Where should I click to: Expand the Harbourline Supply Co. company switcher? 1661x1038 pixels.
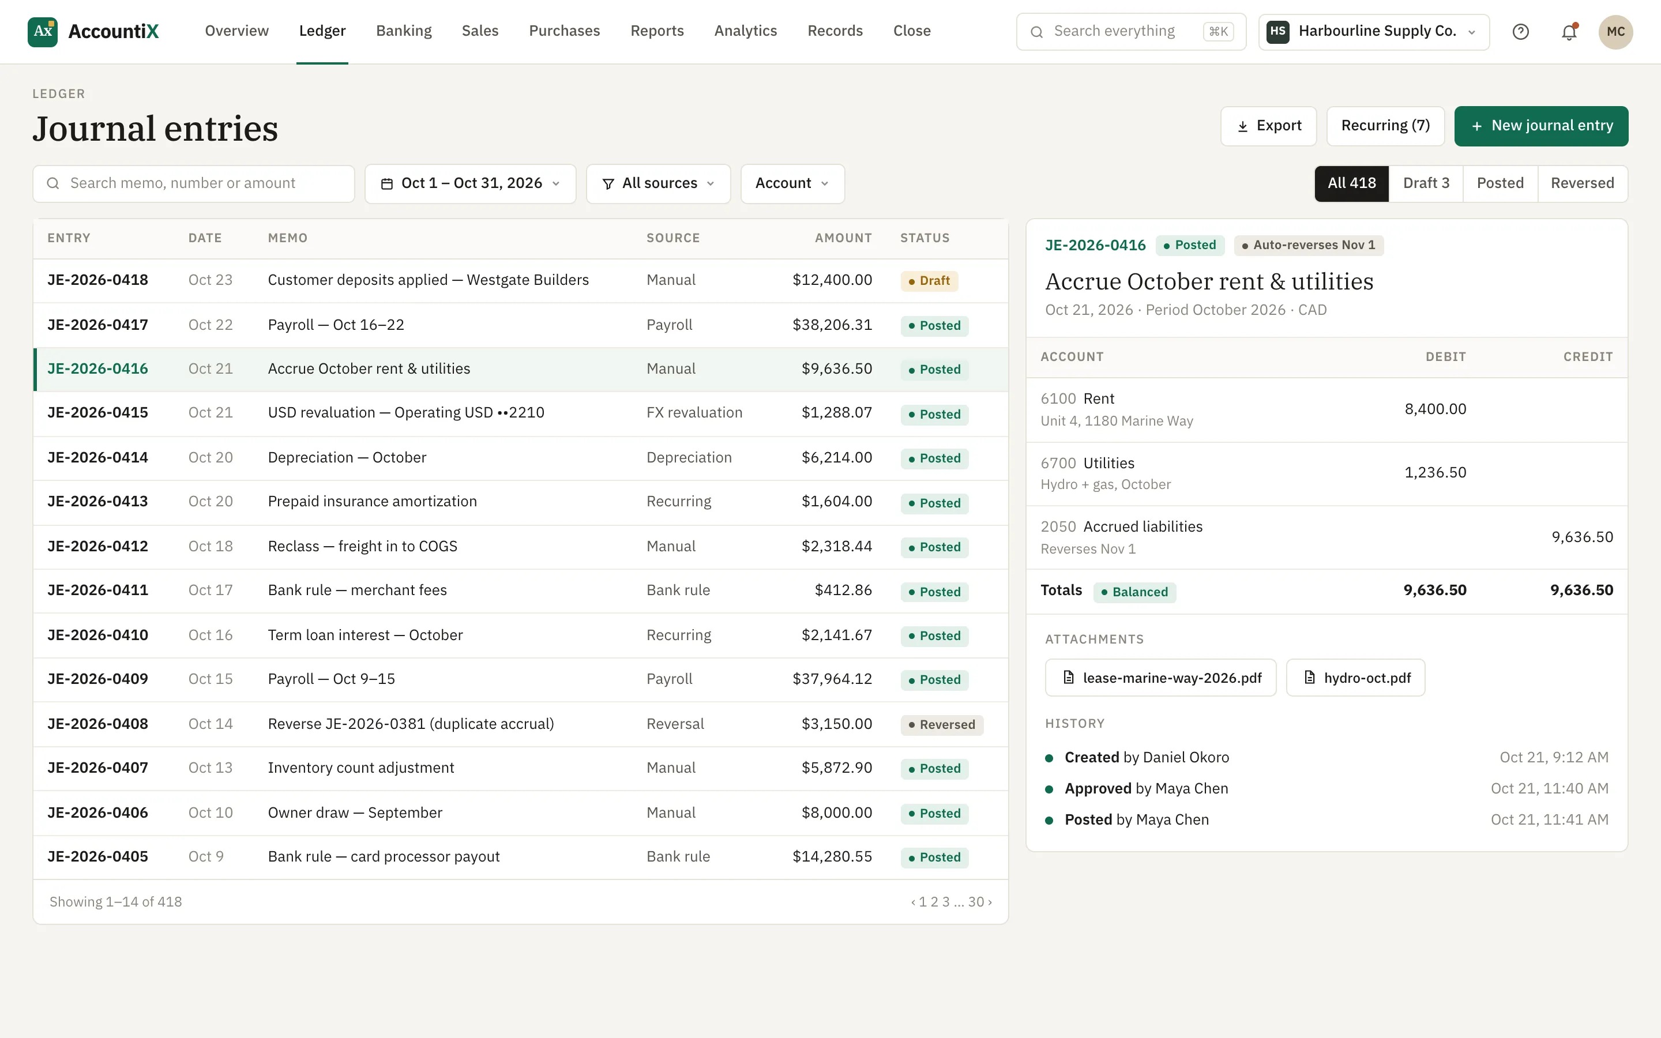1373,32
